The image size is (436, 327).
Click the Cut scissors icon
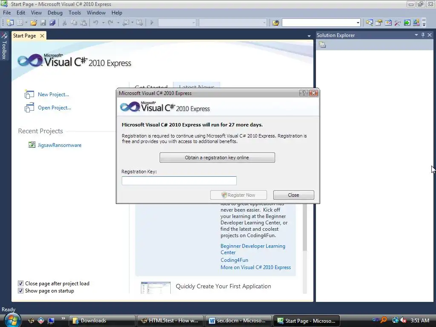pos(65,23)
